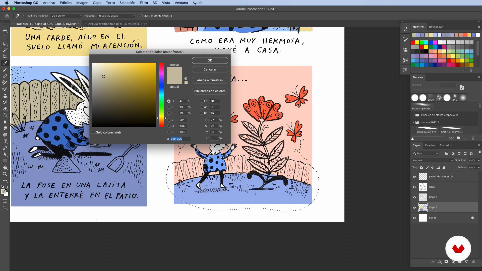Image resolution: width=482 pixels, height=271 pixels.
Task: Hide the 'linea' layer
Action: (414, 187)
